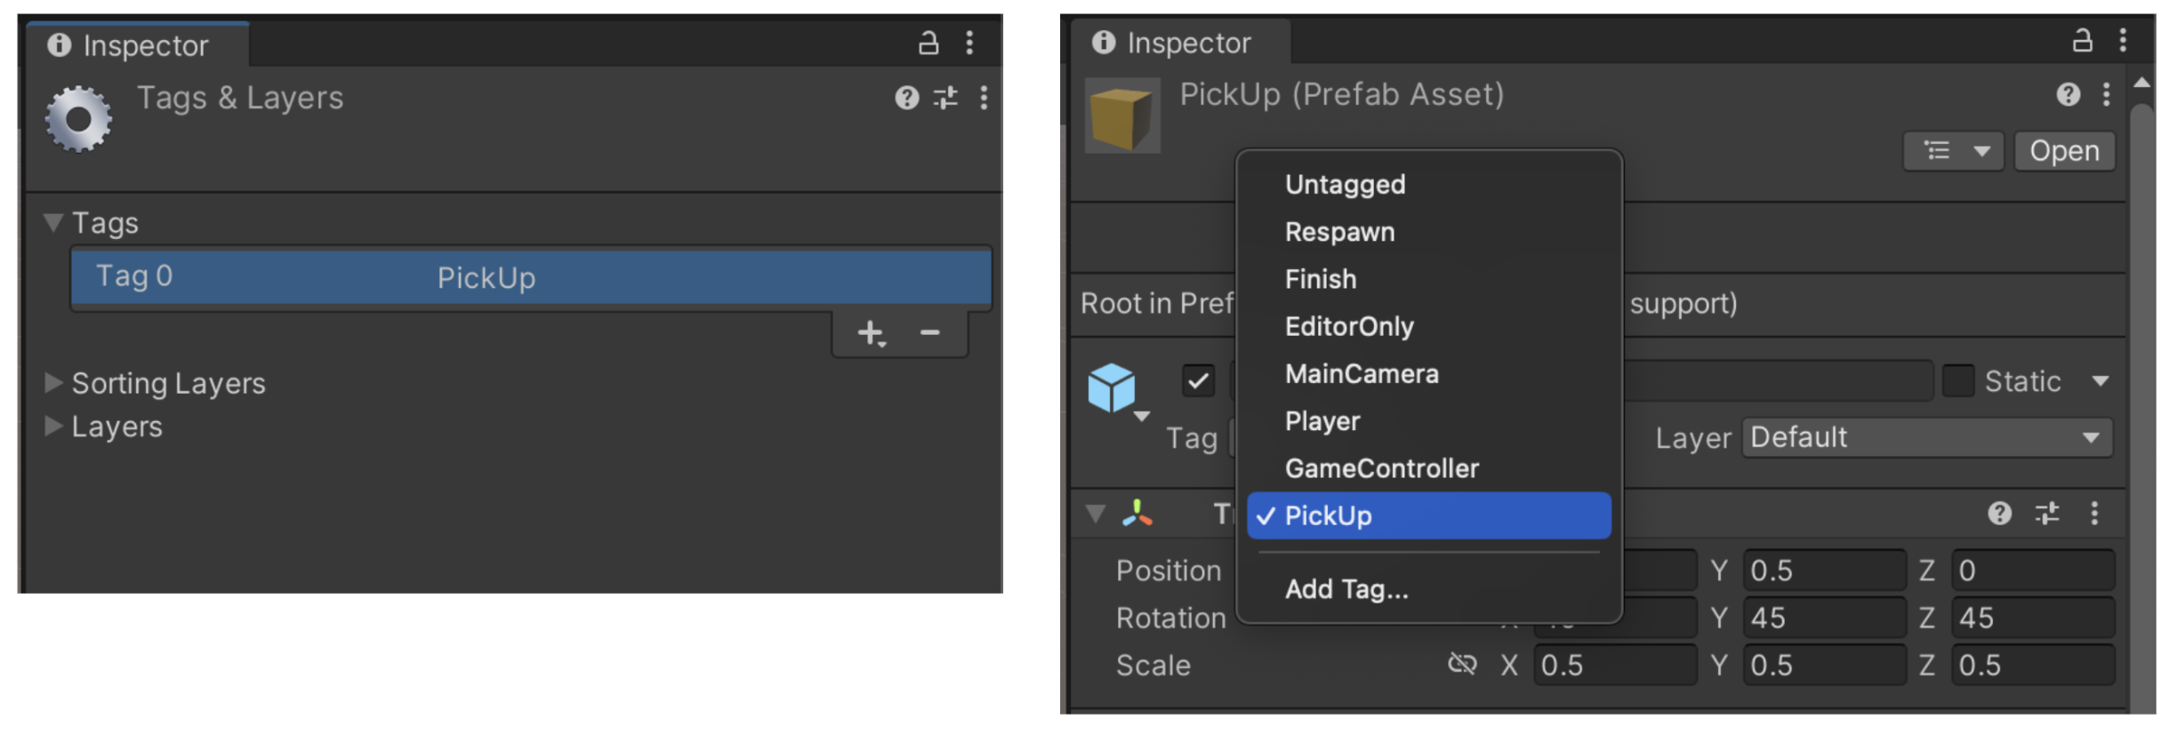Screen dimensions: 2170x734
Task: Enable the Static checkbox
Action: coord(1957,381)
